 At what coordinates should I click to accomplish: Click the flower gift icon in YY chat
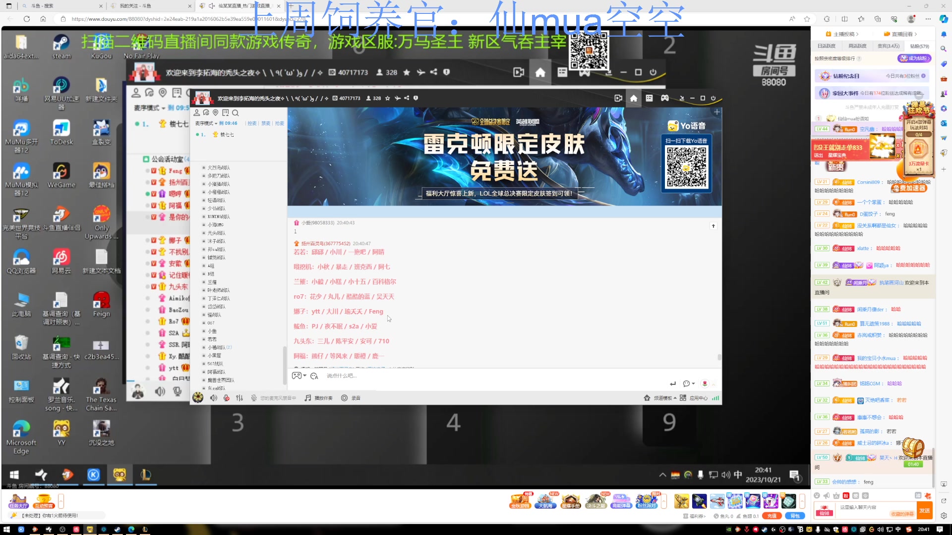(x=705, y=384)
